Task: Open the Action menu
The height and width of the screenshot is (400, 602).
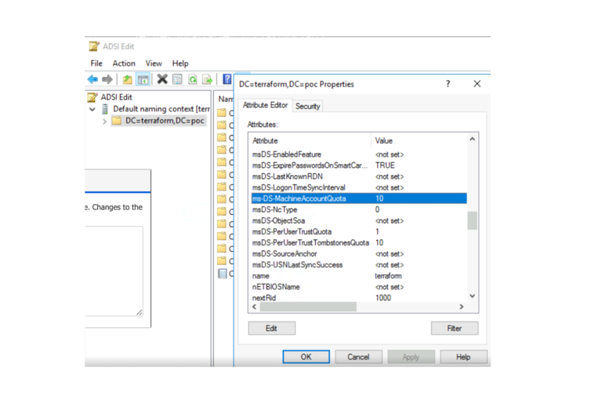Action: click(x=124, y=64)
